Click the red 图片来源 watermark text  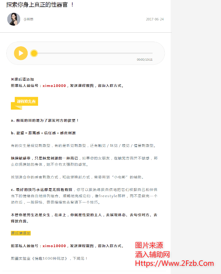(x=149, y=245)
